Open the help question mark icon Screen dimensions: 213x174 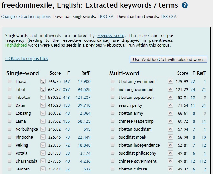(185, 5)
